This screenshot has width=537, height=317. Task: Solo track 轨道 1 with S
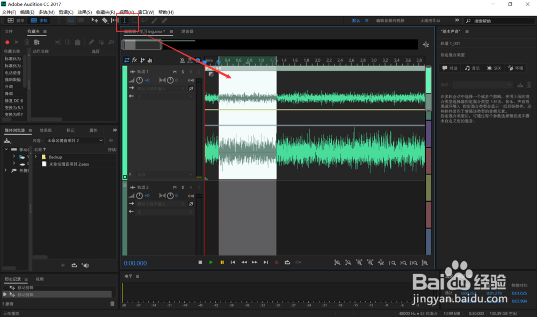tap(183, 72)
